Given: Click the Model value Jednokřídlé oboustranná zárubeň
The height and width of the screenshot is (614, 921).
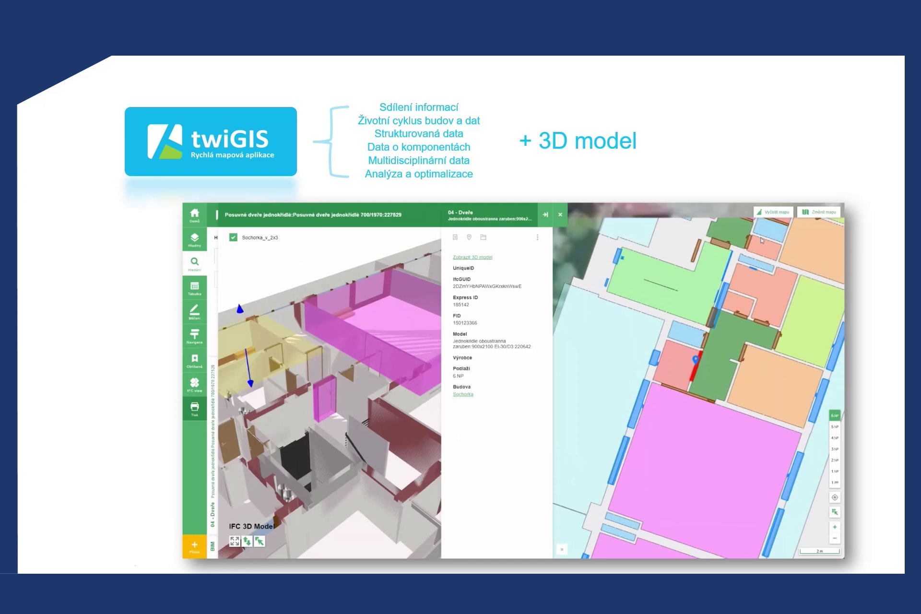Looking at the screenshot, I should pyautogui.click(x=491, y=343).
